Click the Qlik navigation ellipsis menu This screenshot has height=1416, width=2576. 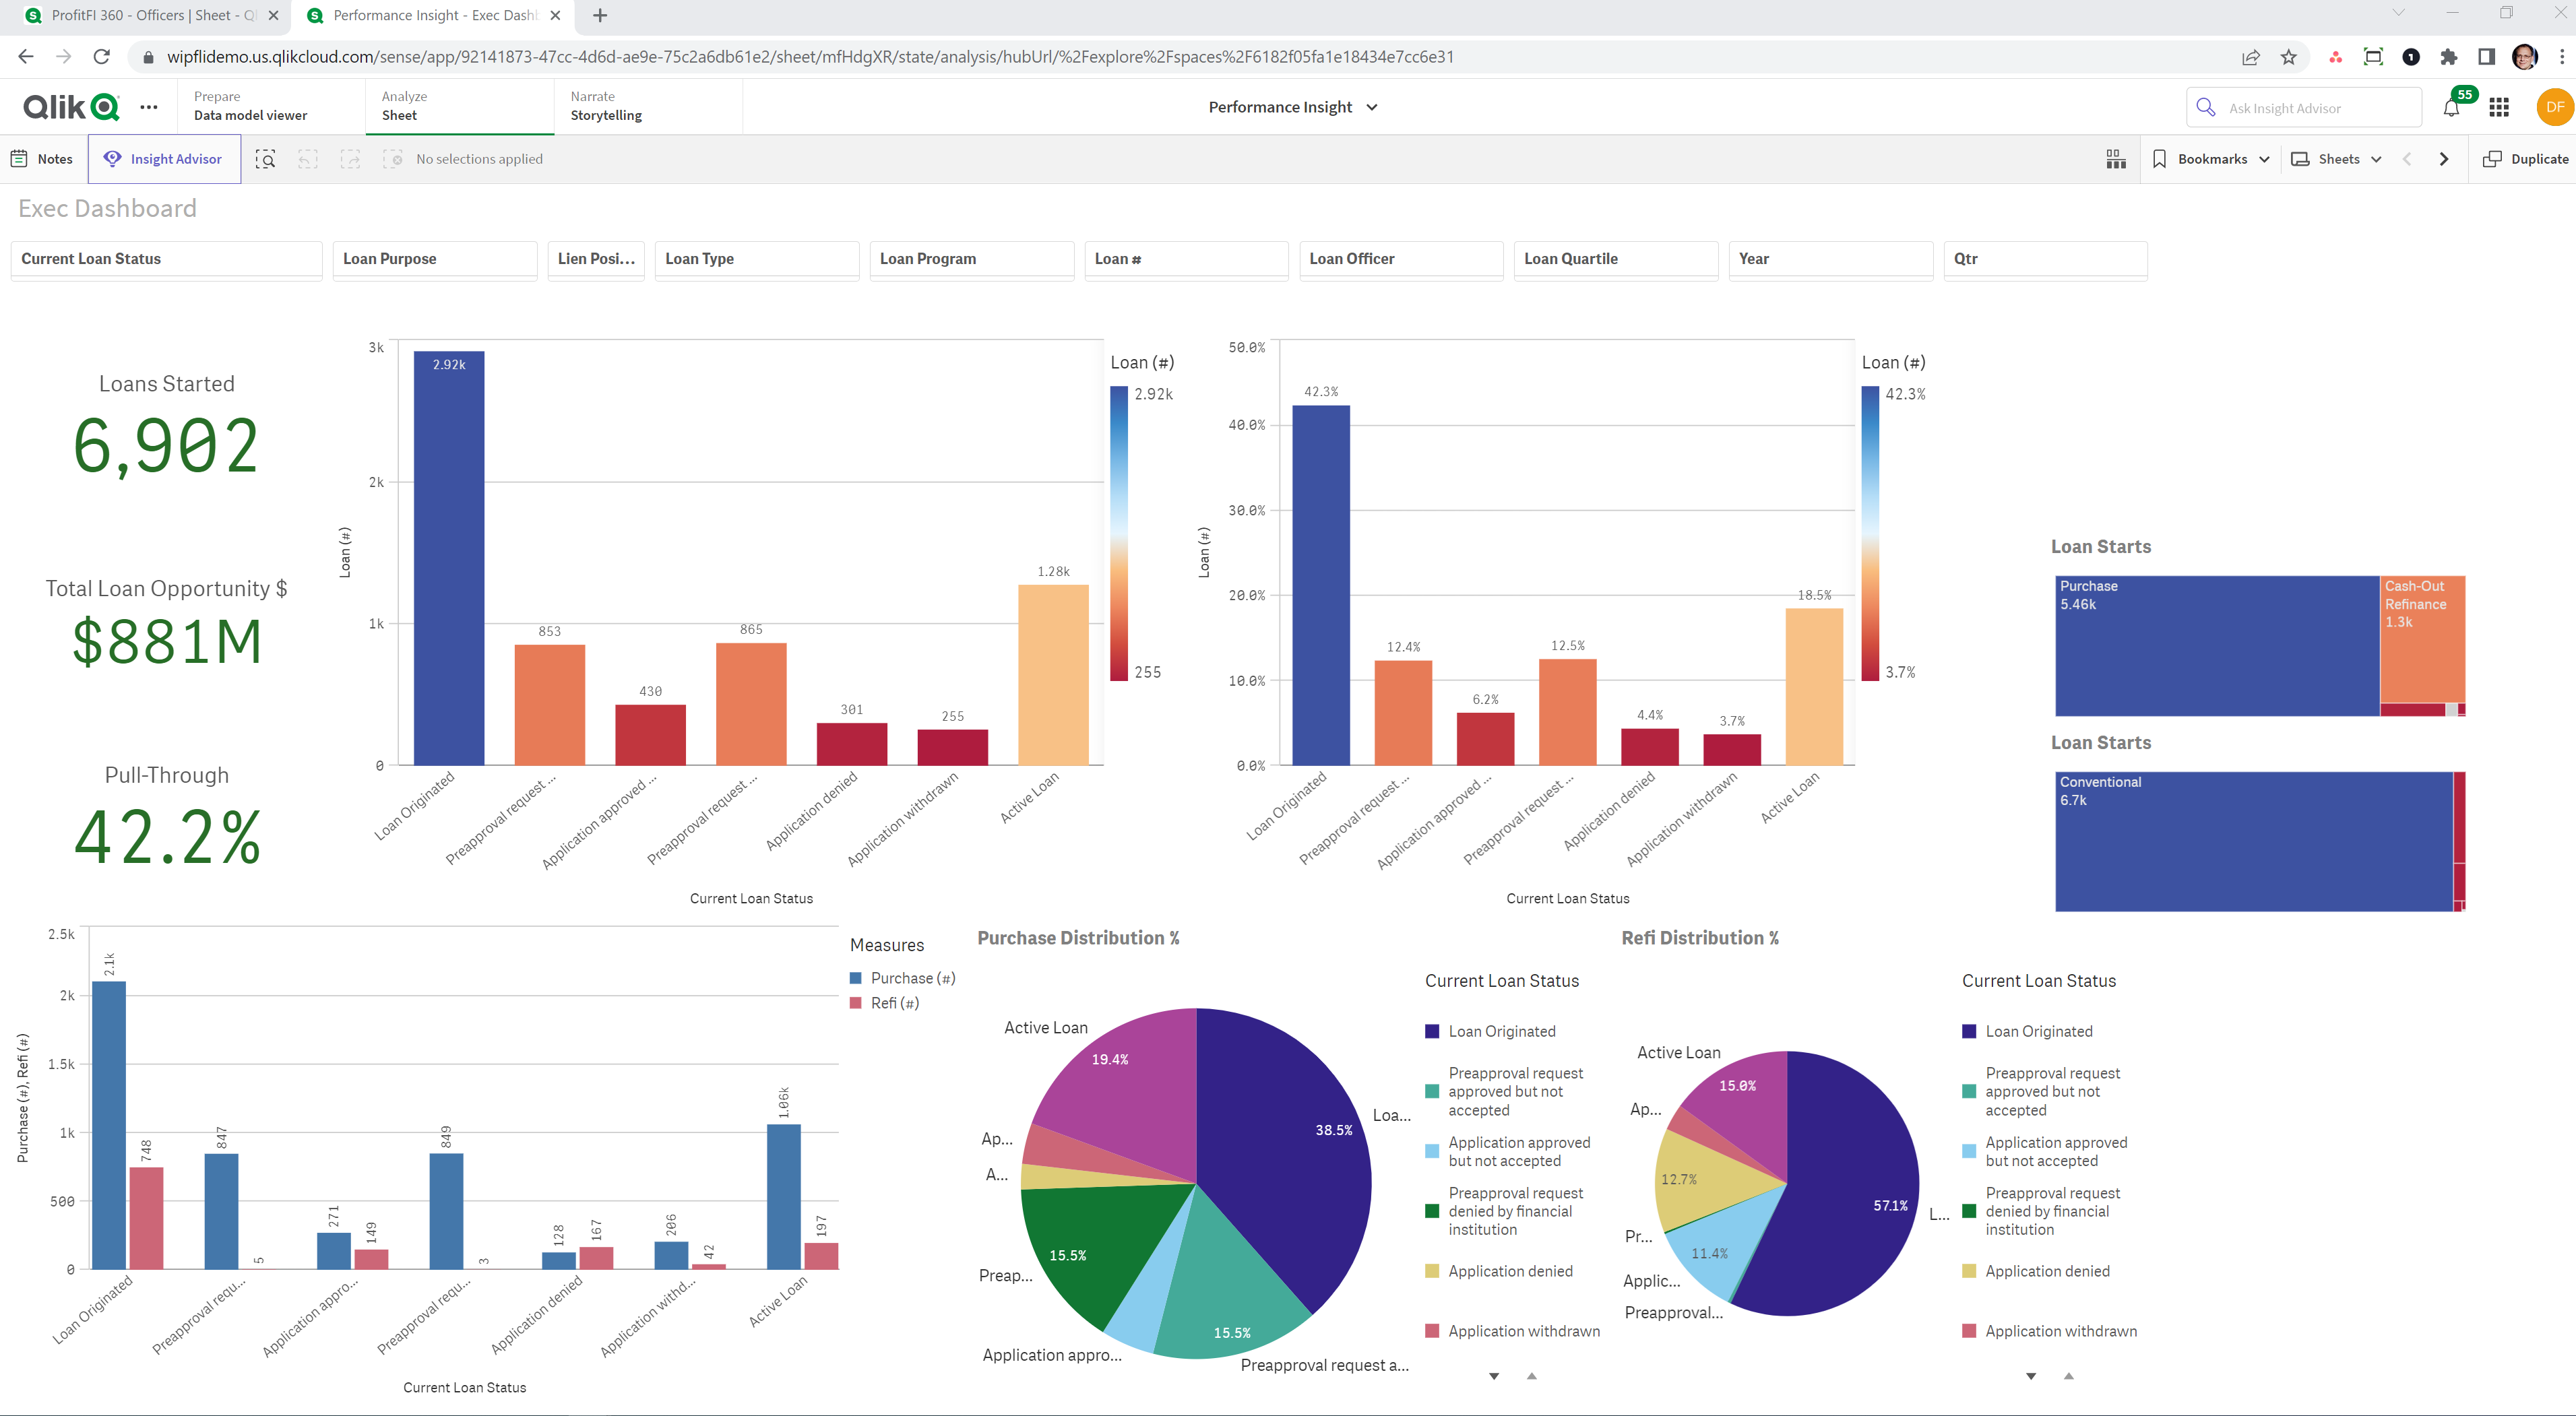[149, 107]
